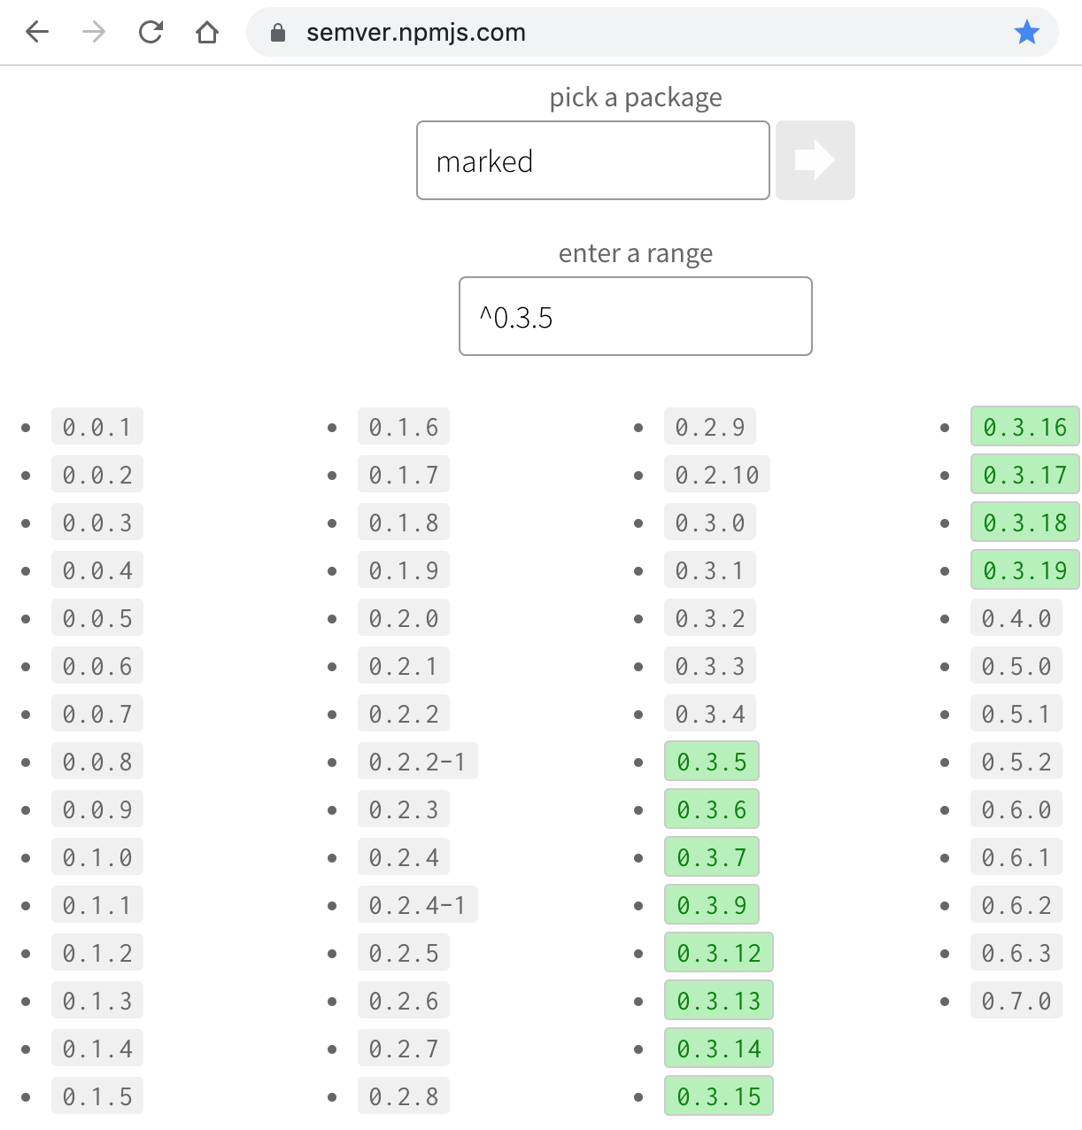Select the highlighted version 0.3.5 badge
Screen dimensions: 1082x1130
click(711, 761)
